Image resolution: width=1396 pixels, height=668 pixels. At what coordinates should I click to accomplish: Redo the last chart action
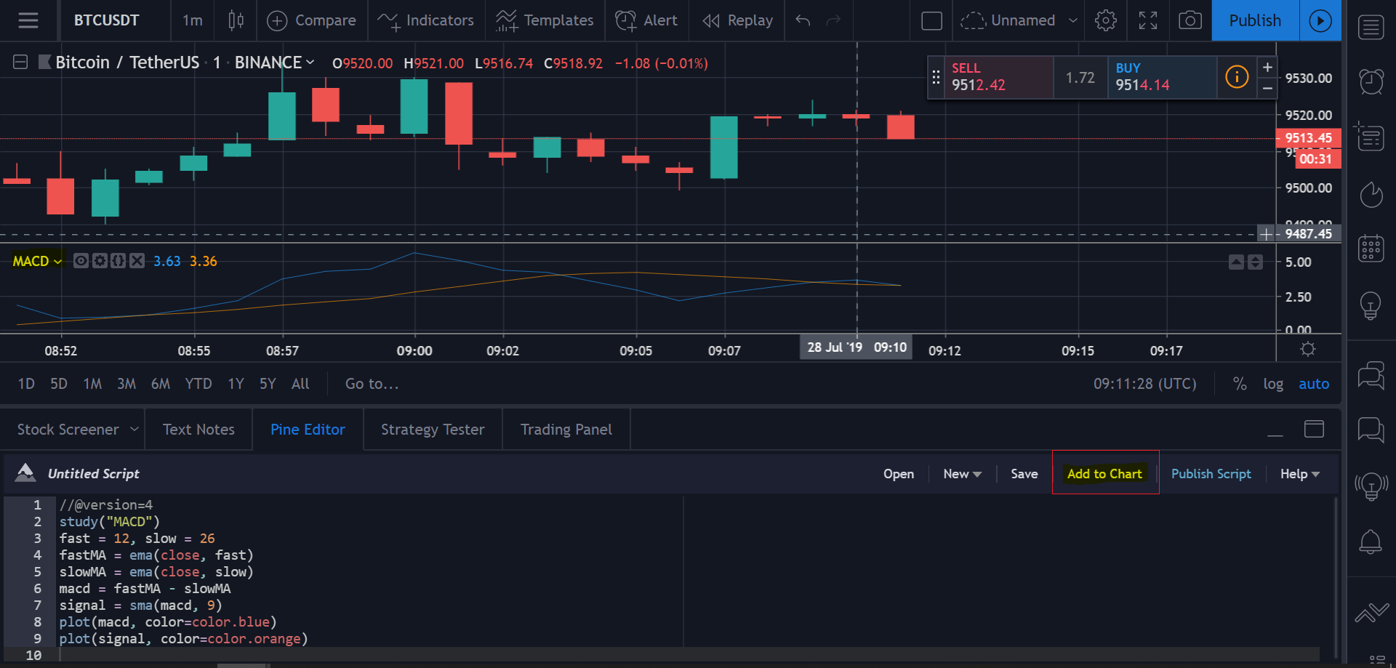tap(834, 20)
